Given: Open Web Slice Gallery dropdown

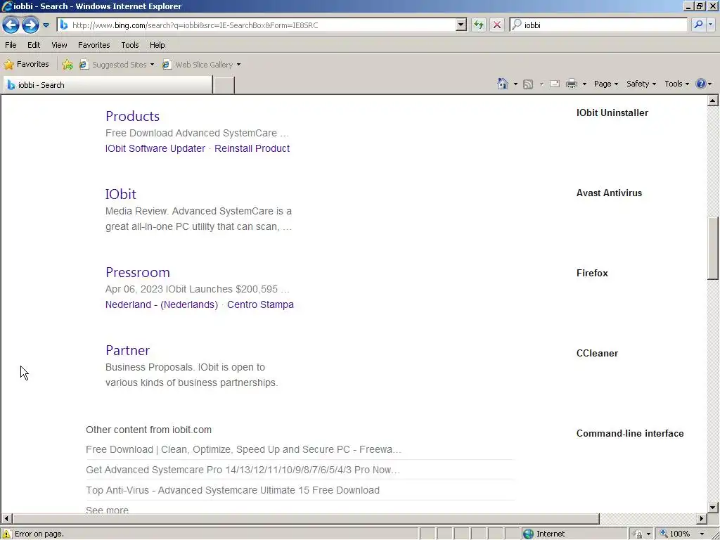Looking at the screenshot, I should click(x=202, y=65).
